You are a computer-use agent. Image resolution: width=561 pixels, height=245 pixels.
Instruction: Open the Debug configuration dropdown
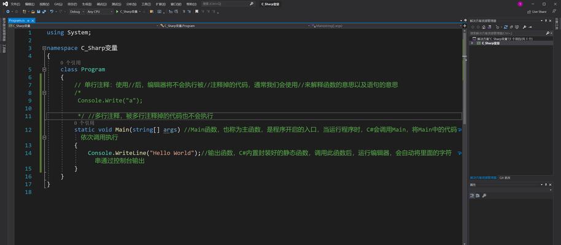click(77, 12)
